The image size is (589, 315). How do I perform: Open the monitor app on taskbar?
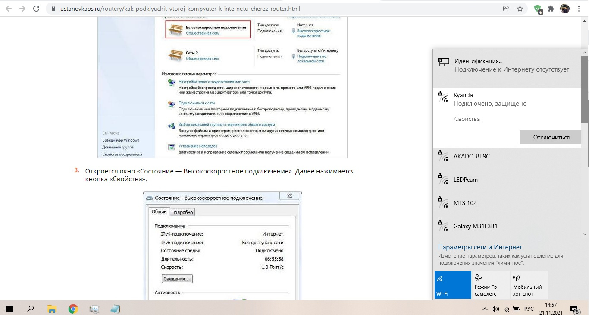94,309
